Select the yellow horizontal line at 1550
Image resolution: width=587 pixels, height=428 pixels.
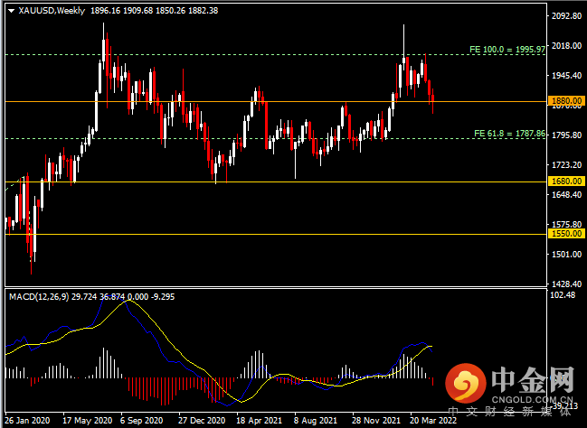pos(276,235)
